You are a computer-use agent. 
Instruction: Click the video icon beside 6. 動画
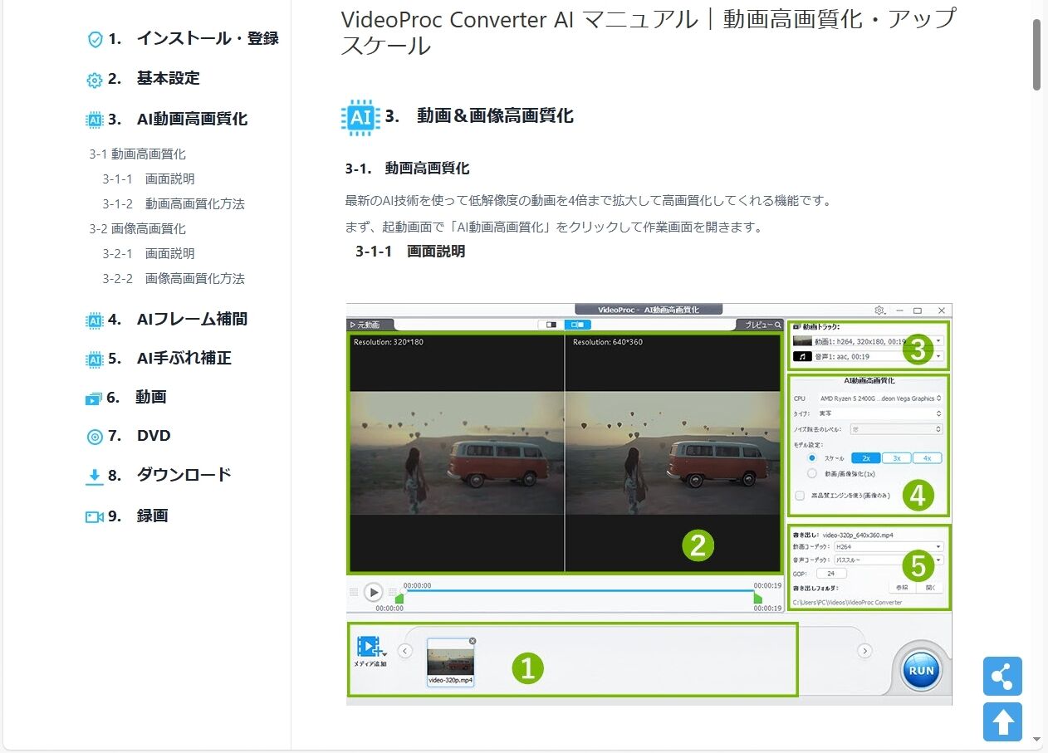(94, 399)
